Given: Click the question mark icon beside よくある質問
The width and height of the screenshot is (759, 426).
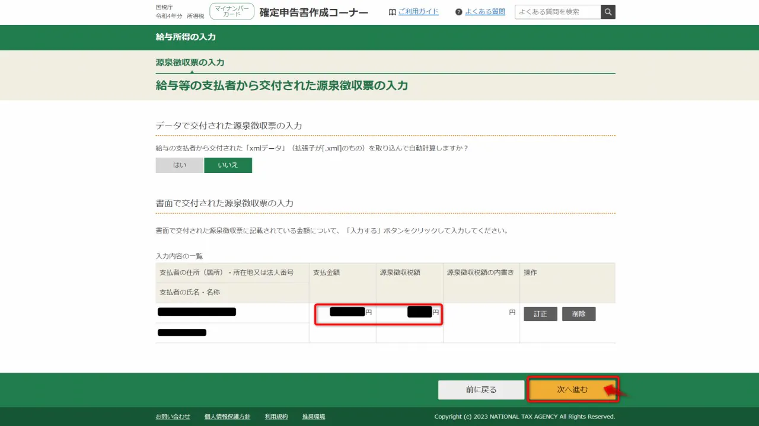Looking at the screenshot, I should 458,12.
